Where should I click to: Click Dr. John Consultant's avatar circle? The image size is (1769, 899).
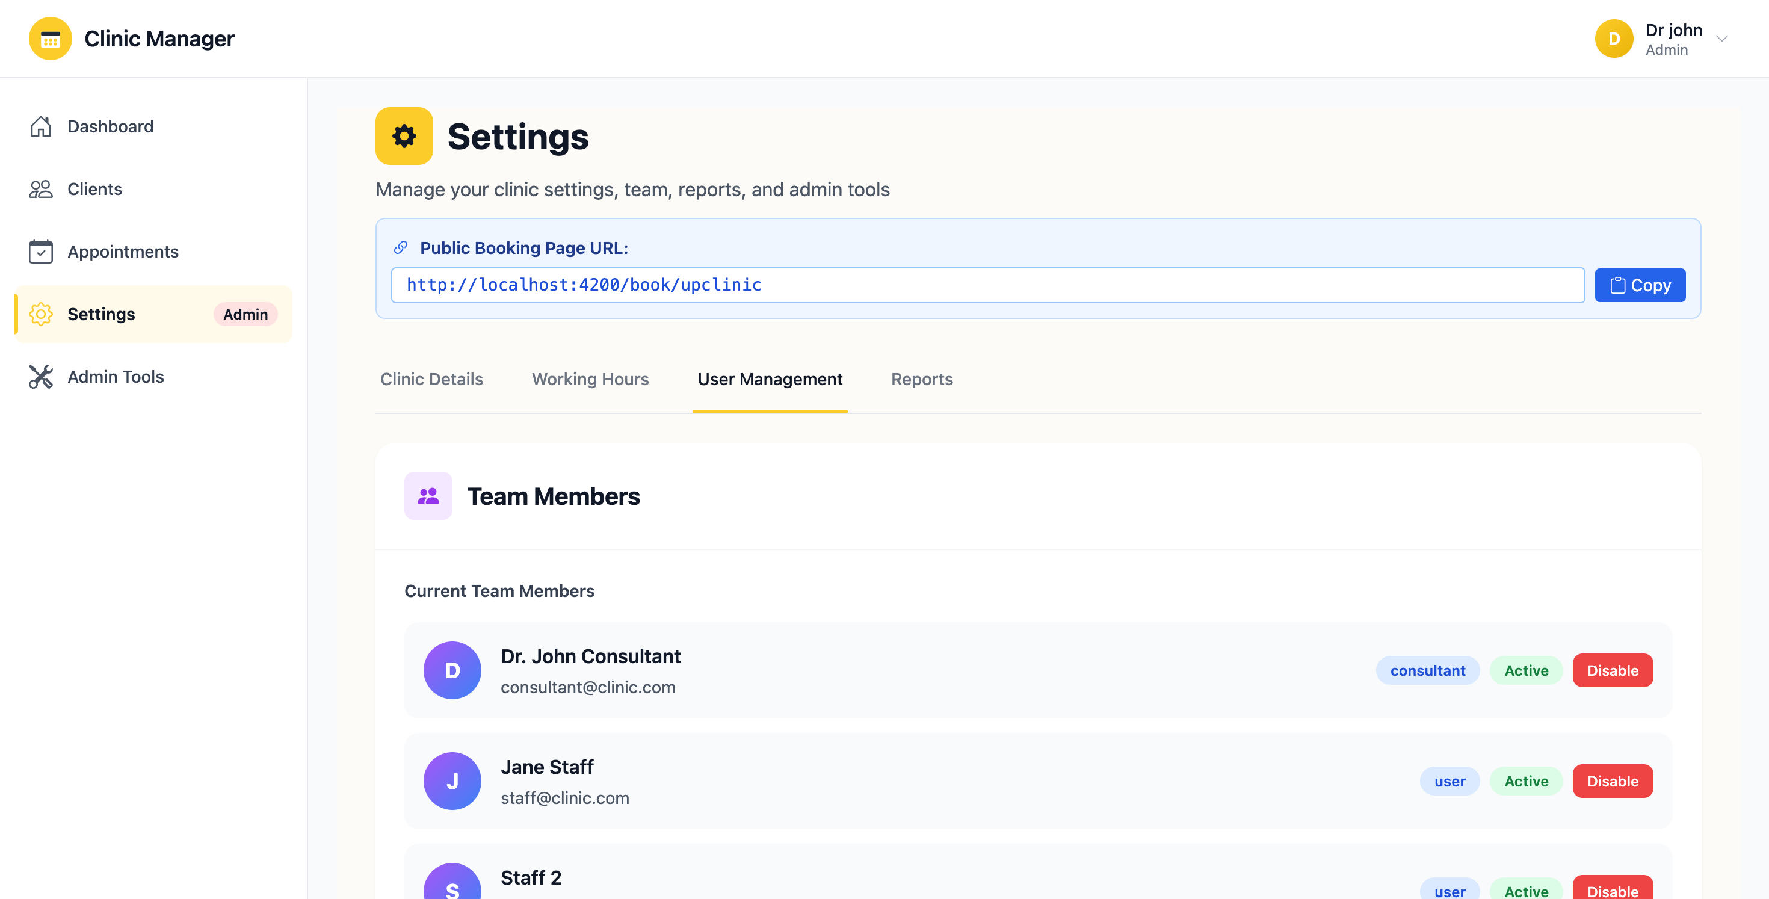coord(452,670)
